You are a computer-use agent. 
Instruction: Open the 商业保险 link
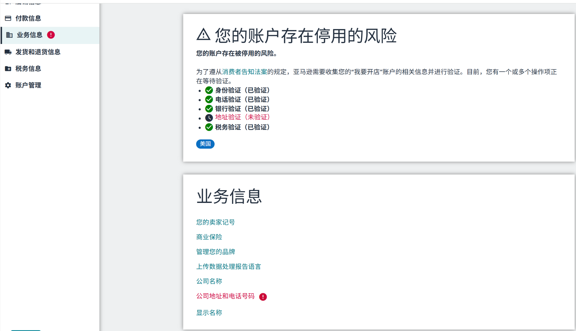click(x=209, y=237)
